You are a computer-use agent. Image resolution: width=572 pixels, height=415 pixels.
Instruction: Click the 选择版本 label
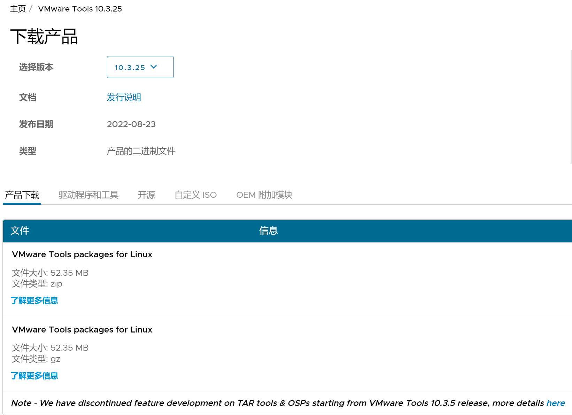click(36, 67)
